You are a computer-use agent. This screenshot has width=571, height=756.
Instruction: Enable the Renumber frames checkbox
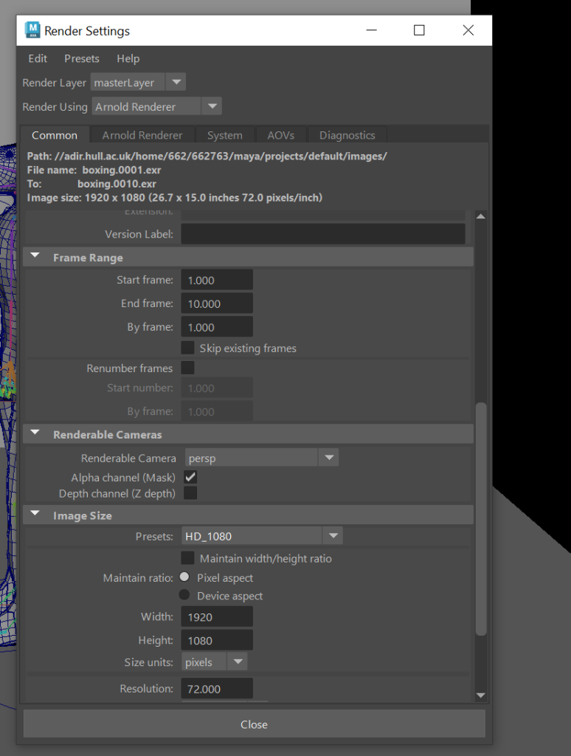(x=187, y=368)
